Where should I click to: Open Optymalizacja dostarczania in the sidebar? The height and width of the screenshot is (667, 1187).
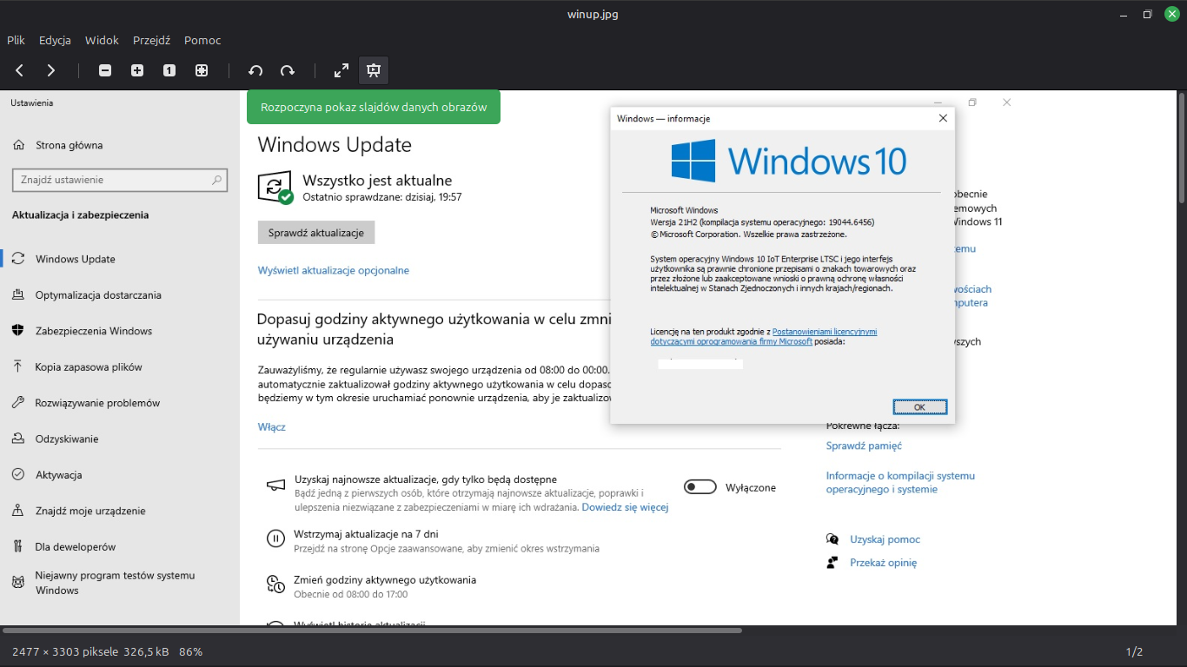tap(98, 295)
